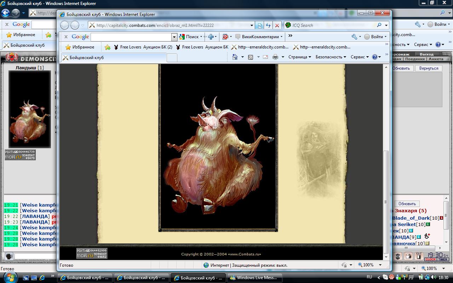Open the Free Lovers Аукцион БК (2) favorite
The image size is (453, 283).
coord(143,47)
